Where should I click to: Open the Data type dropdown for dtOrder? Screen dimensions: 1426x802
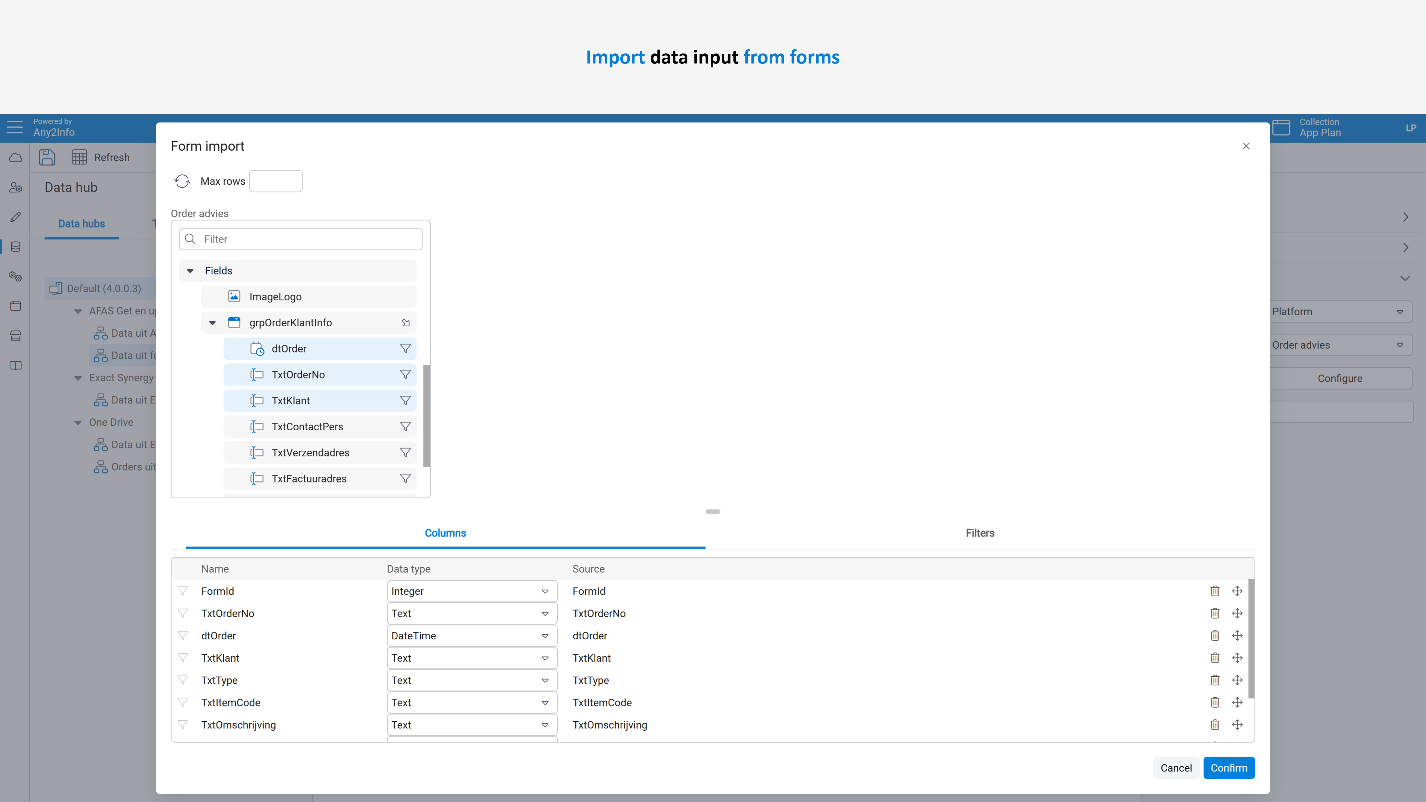(x=471, y=636)
